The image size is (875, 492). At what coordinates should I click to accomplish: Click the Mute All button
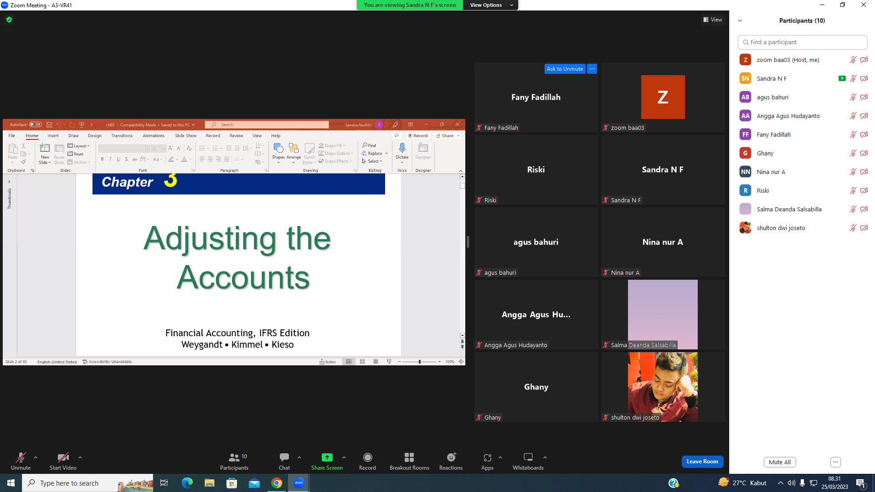click(x=780, y=462)
